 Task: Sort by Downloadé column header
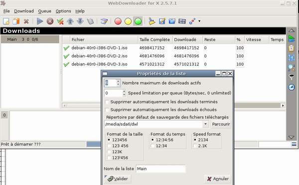coord(187,39)
